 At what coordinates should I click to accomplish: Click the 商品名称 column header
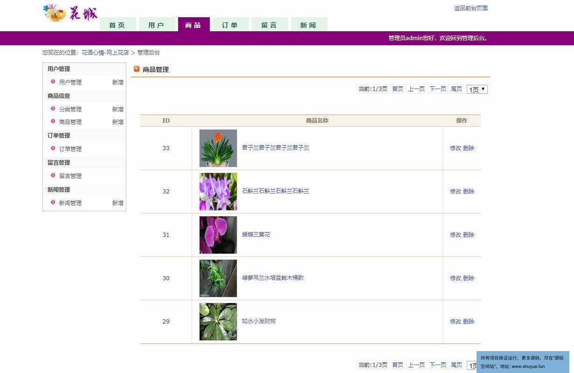pyautogui.click(x=317, y=121)
